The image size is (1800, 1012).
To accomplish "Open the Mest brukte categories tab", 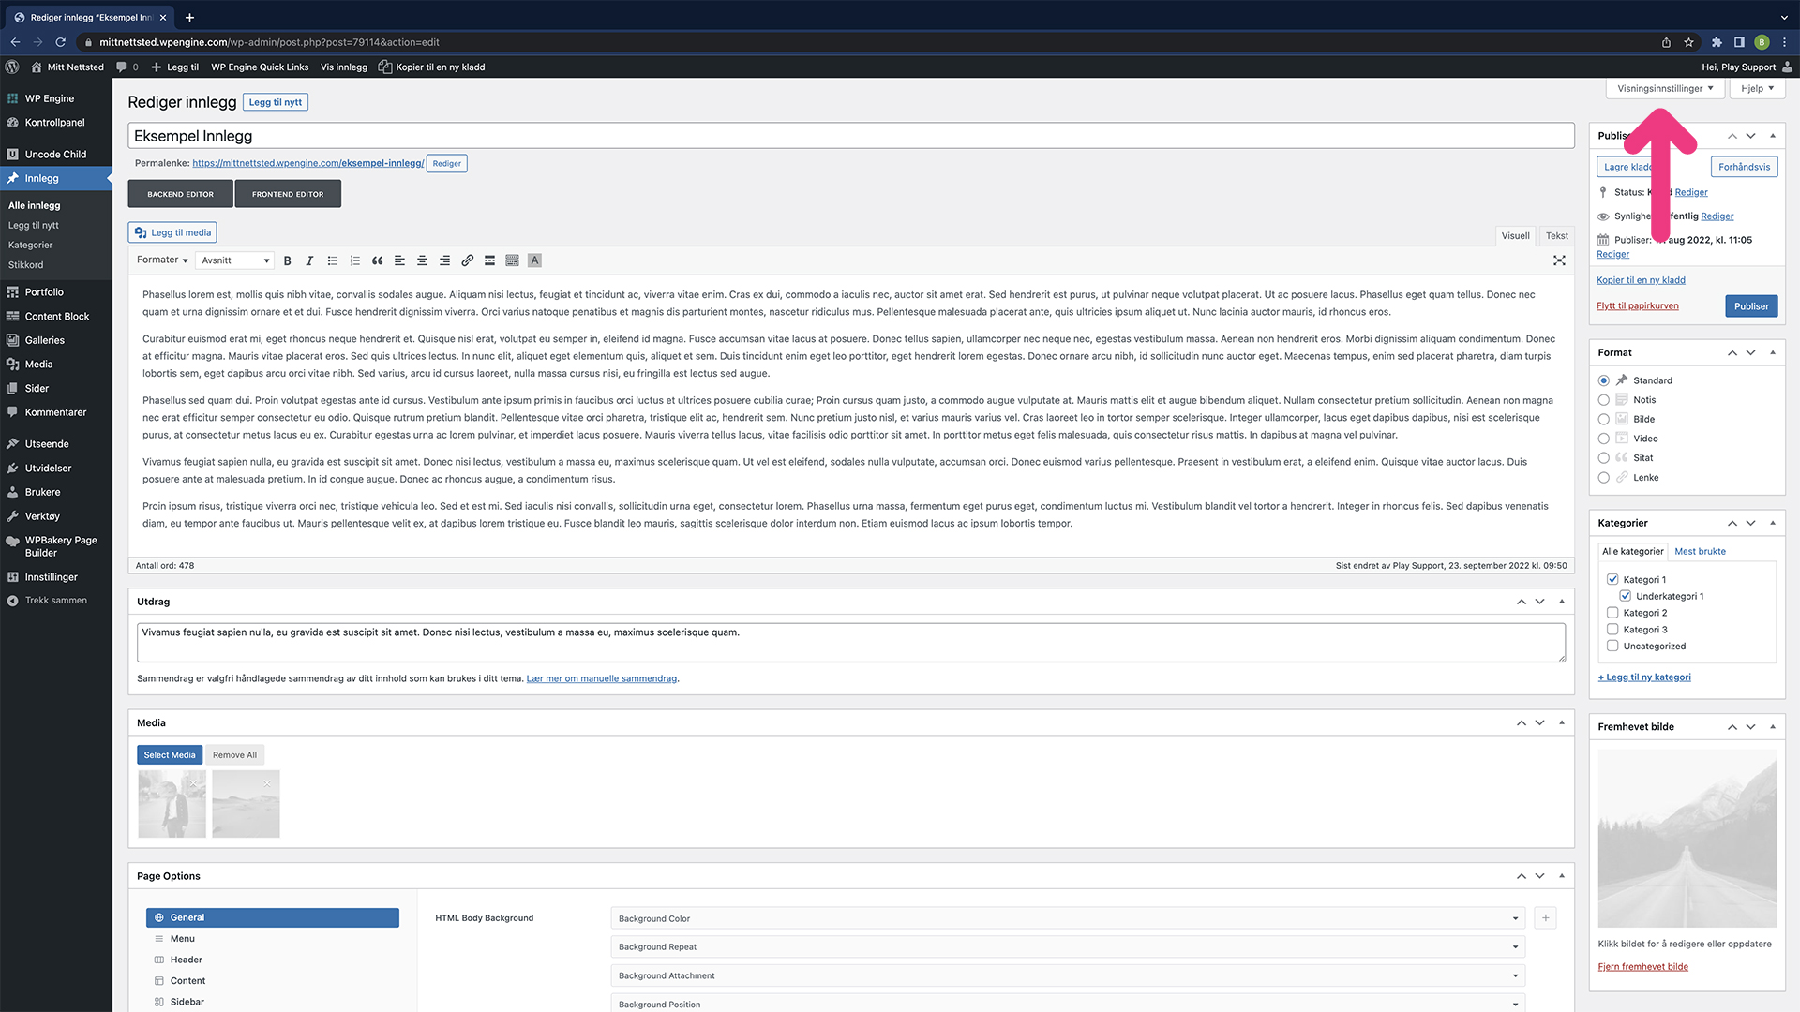I will point(1700,551).
